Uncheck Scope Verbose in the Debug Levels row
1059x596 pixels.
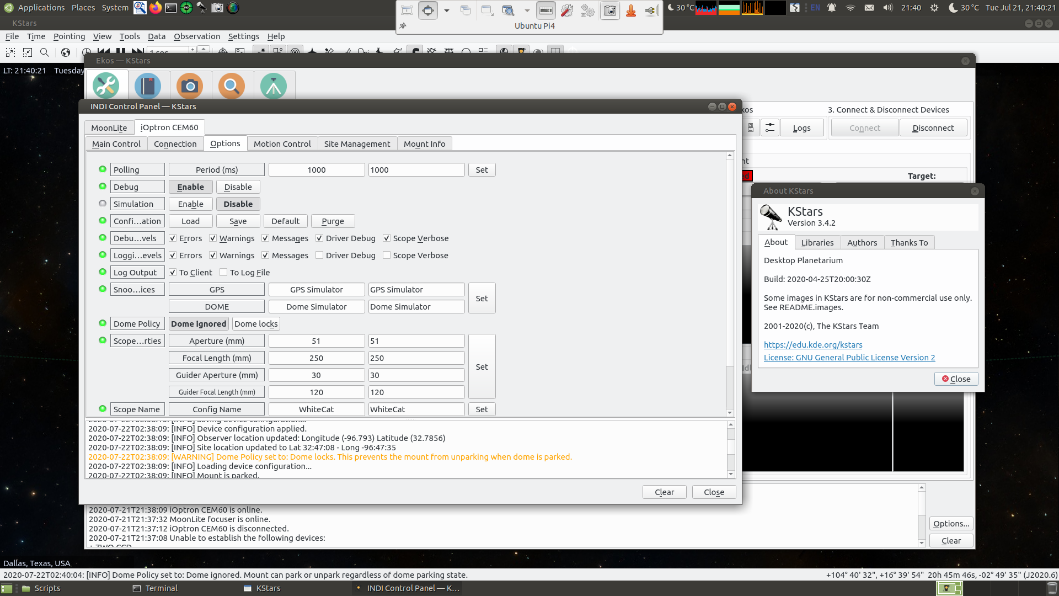pyautogui.click(x=387, y=238)
